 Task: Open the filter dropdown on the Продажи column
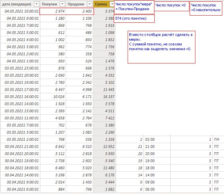89,4
